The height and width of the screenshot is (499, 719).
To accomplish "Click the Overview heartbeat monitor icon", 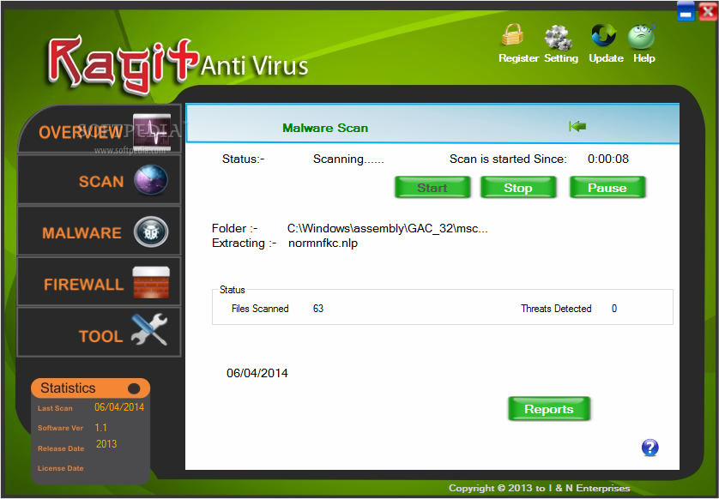I will tap(152, 132).
